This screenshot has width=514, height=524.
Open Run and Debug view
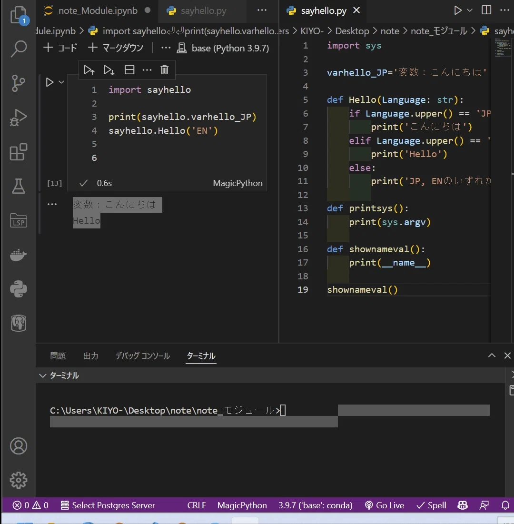tap(19, 118)
